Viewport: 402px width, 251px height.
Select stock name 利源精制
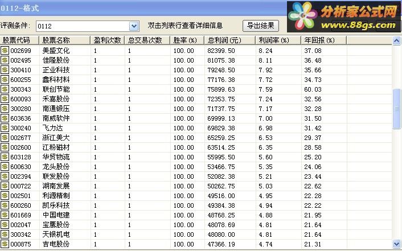[x=56, y=196]
